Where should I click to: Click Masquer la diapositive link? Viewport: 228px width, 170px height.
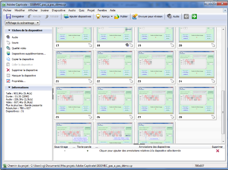point(24,76)
